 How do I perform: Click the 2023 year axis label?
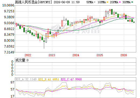52,55
